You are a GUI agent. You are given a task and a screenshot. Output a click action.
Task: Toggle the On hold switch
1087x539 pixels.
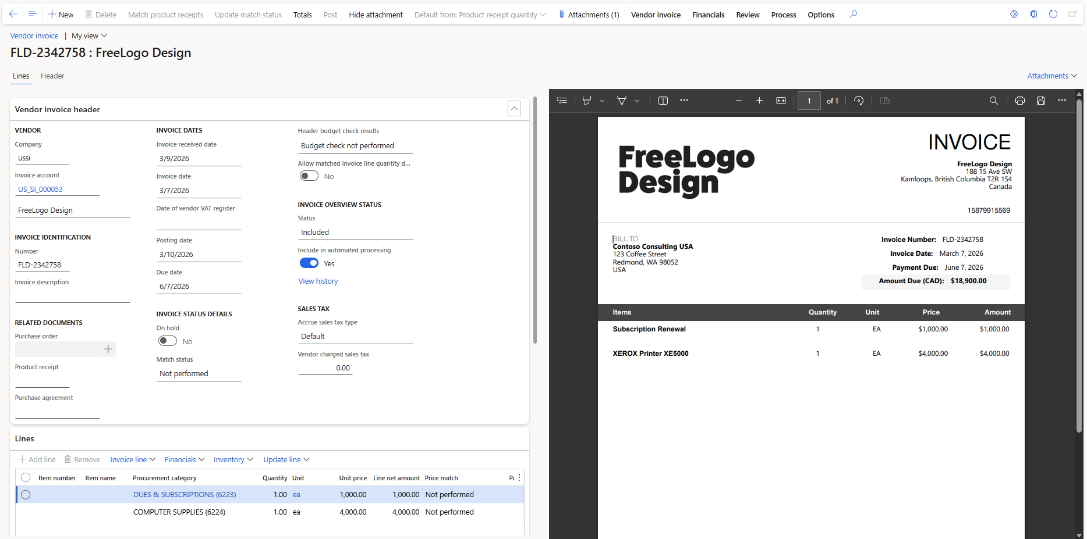tap(168, 341)
